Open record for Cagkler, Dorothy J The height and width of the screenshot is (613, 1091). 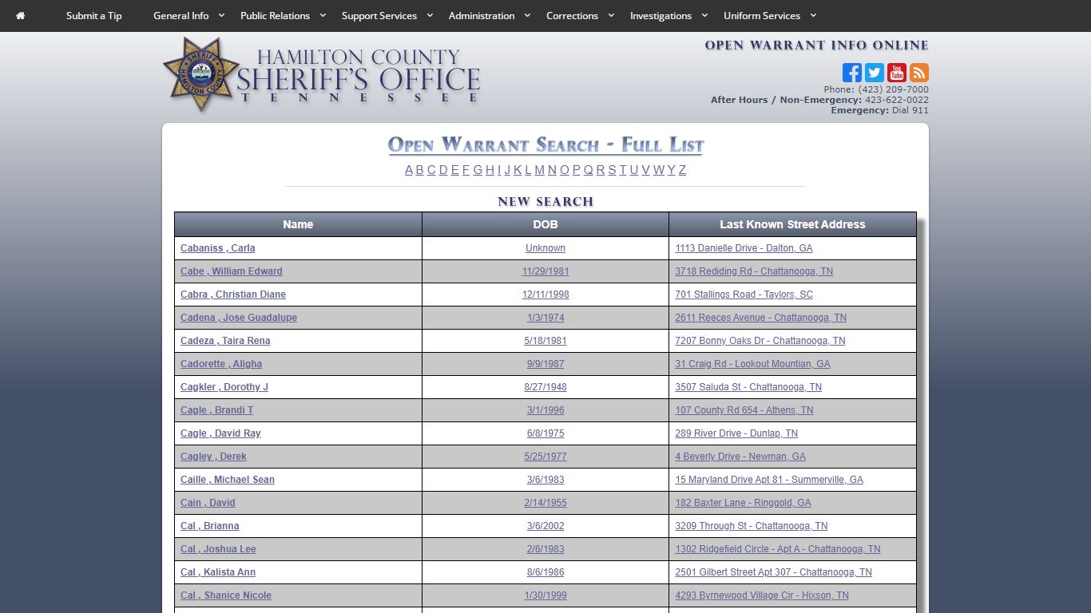(x=224, y=387)
